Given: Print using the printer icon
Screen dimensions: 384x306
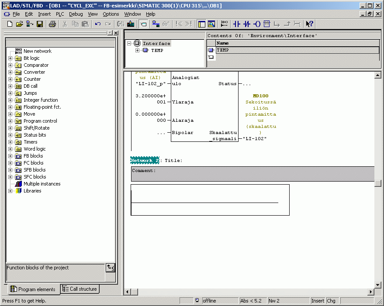Looking at the screenshot, I should point(52,24).
